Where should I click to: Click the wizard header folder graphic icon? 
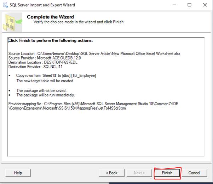[x=12, y=22]
